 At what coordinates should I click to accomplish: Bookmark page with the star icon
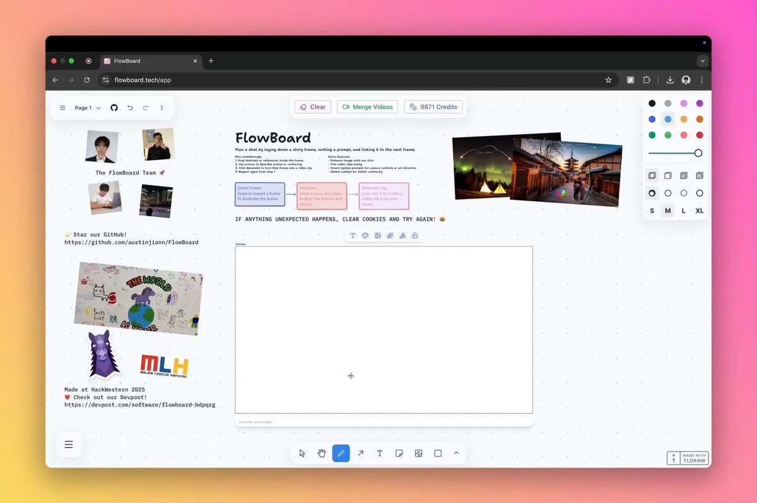click(x=608, y=80)
